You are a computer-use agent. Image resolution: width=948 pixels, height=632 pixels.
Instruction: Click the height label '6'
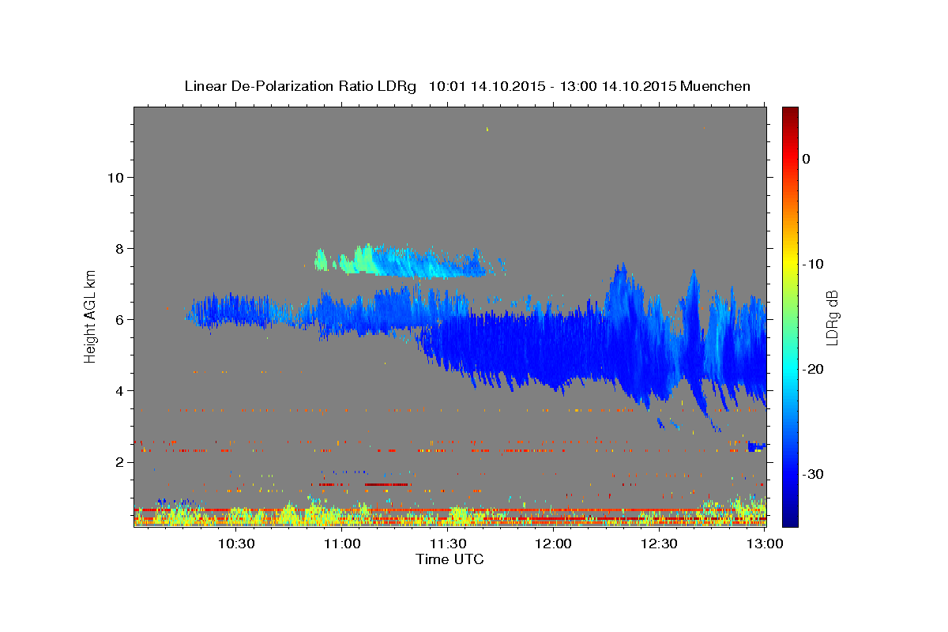[119, 320]
